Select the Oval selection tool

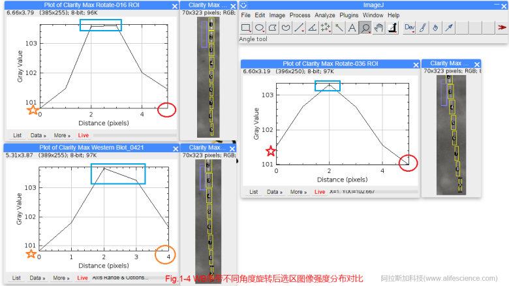tap(259, 27)
